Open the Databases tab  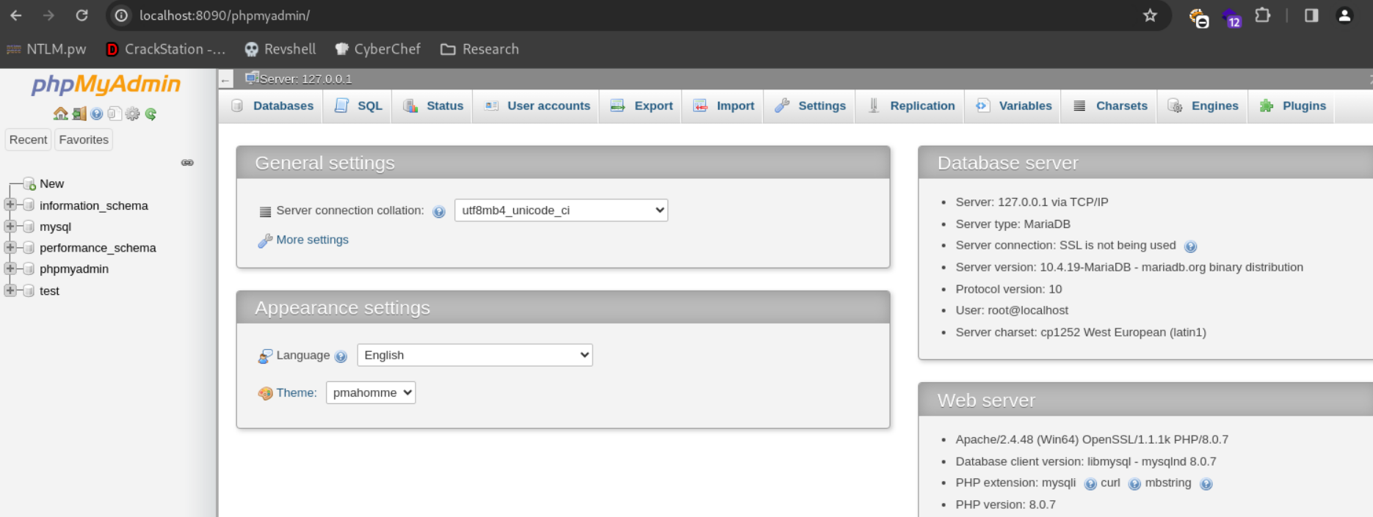coord(272,106)
